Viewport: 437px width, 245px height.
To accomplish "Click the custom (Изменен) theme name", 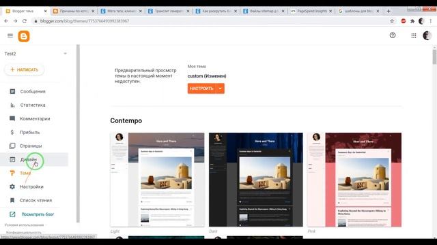I will click(x=207, y=76).
